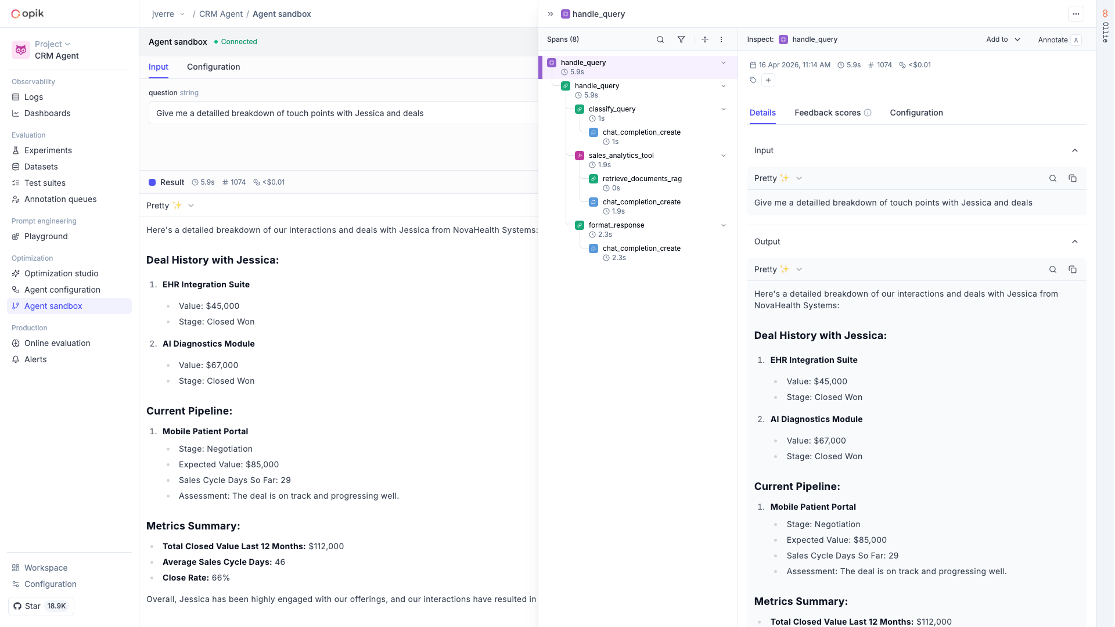
Task: Open the spans filter funnel
Action: [x=681, y=39]
